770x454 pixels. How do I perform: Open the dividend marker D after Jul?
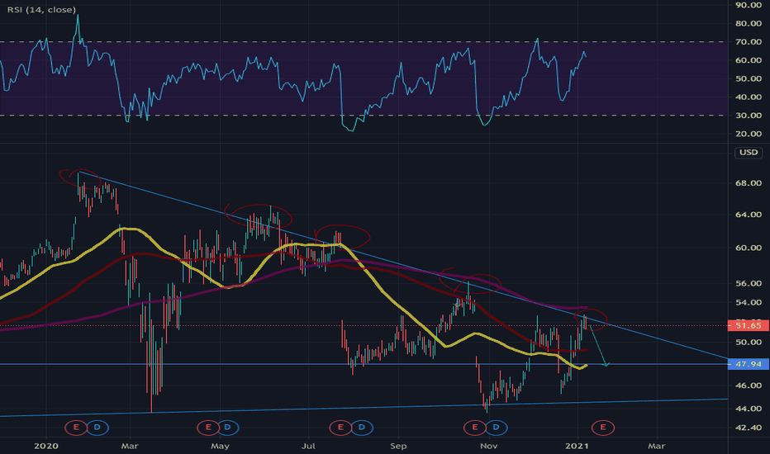pos(361,428)
